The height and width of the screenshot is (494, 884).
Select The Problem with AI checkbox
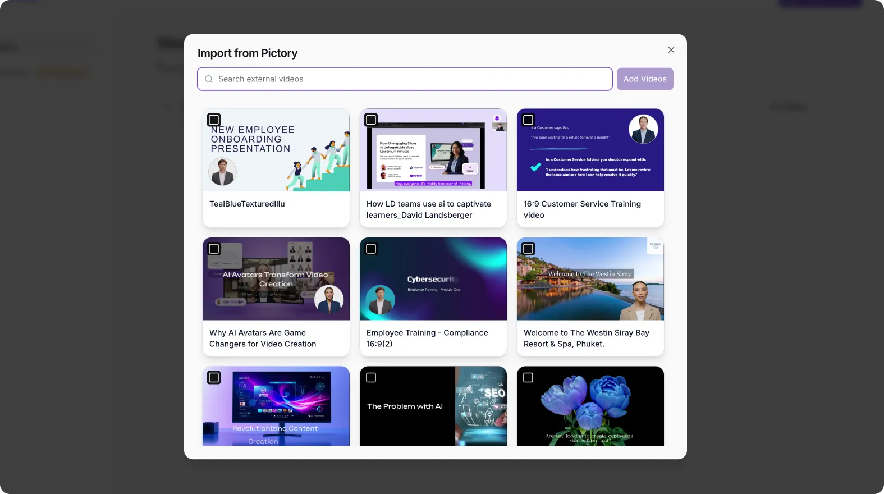click(x=371, y=378)
